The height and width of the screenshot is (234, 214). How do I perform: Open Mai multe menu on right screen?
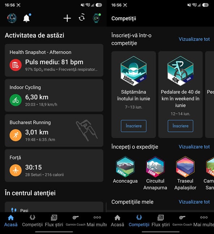click(204, 221)
